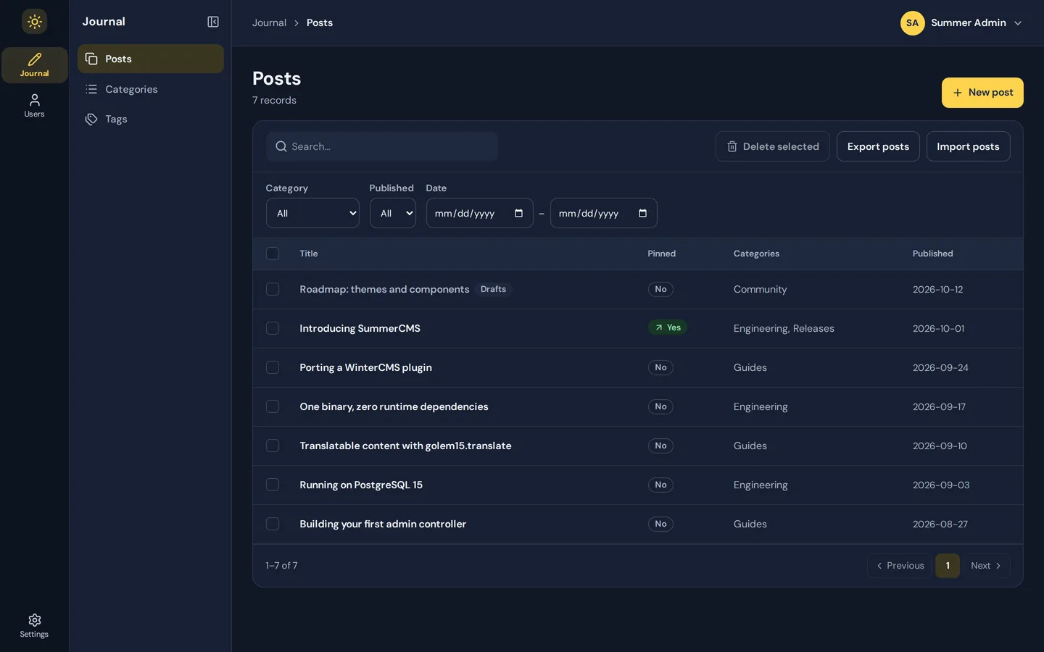Click the search magnifier icon
The width and height of the screenshot is (1044, 652).
(x=281, y=146)
